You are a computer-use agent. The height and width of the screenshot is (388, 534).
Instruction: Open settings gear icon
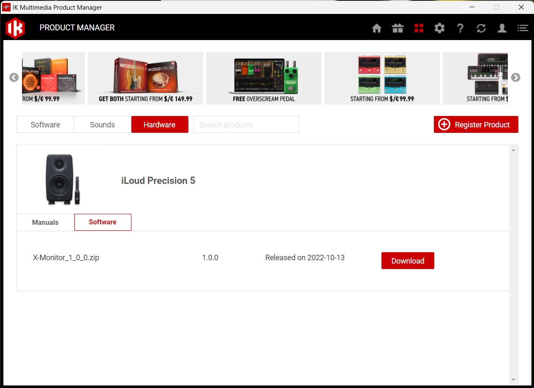coord(439,28)
